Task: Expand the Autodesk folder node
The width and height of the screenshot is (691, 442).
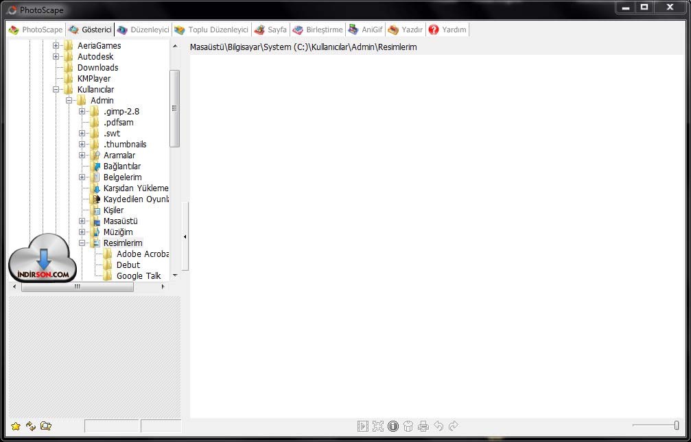Action: point(56,56)
